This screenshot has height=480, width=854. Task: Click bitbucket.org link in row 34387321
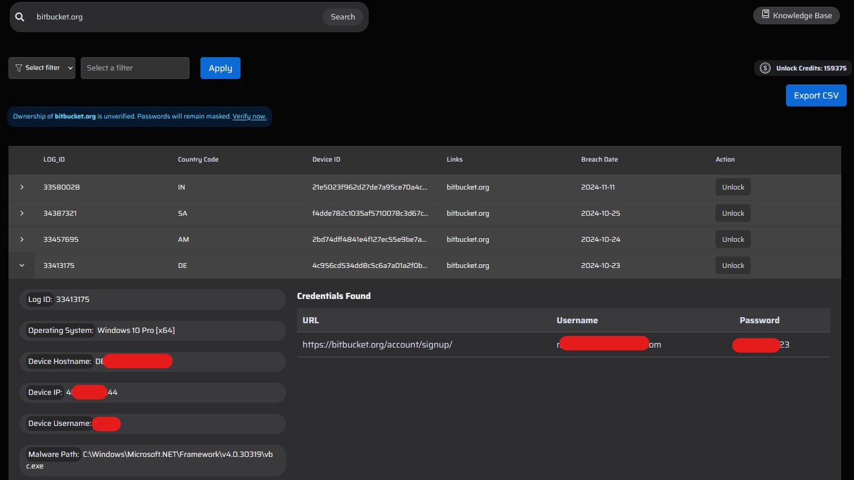468,213
